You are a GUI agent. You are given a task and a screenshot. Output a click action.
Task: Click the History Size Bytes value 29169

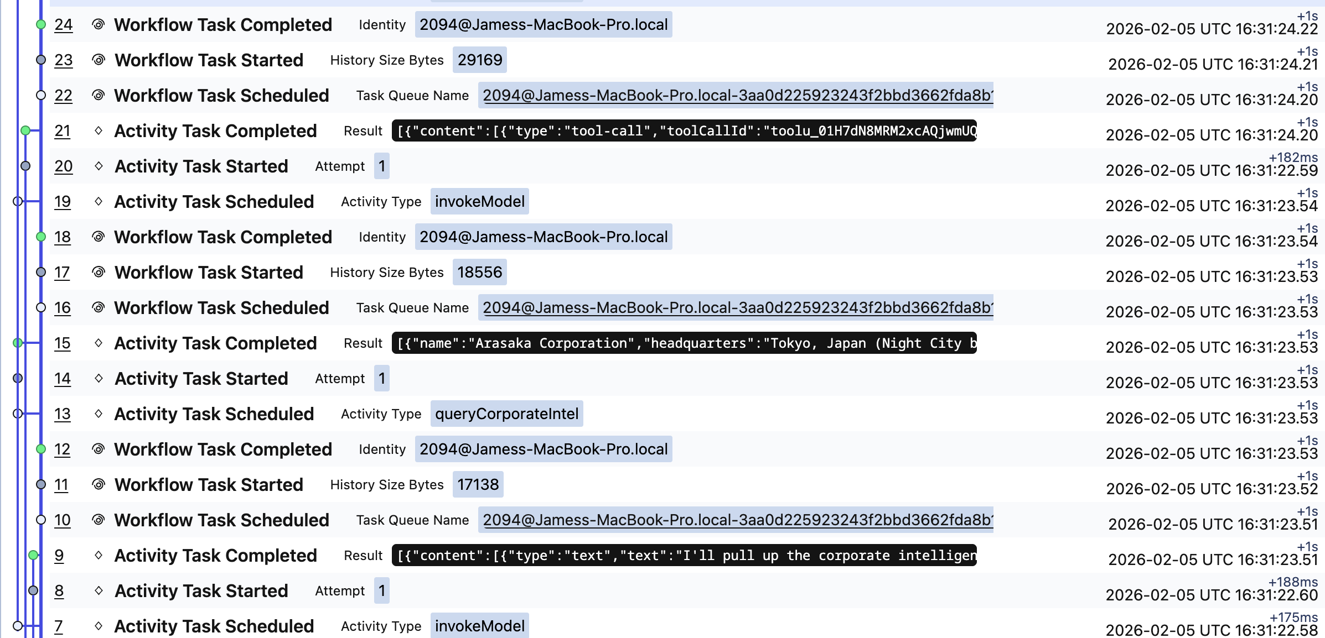[x=479, y=60]
